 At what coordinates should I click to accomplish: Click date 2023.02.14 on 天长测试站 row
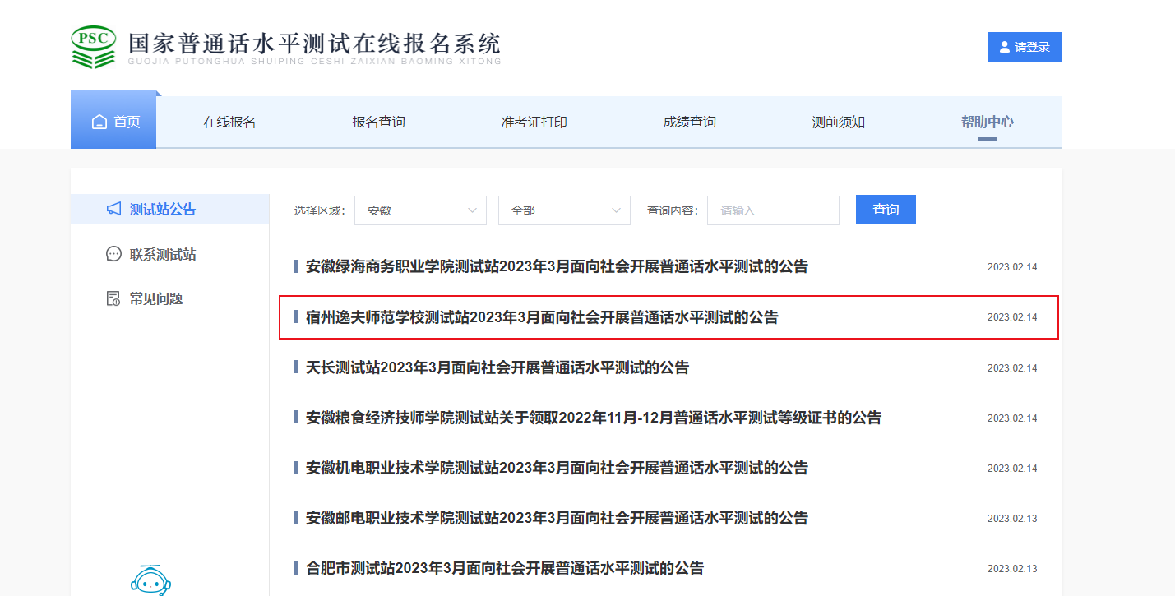pos(1012,367)
